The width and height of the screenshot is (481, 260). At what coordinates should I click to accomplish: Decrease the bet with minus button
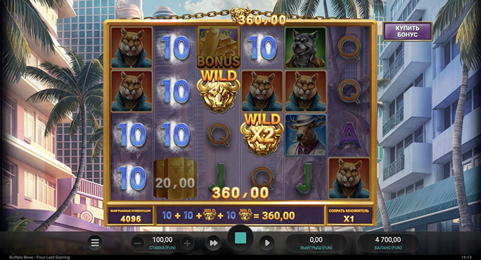pos(138,243)
